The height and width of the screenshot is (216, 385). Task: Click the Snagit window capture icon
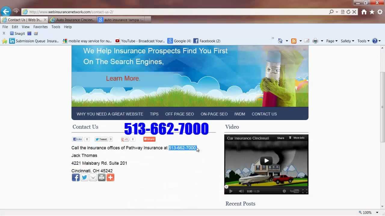[29, 33]
